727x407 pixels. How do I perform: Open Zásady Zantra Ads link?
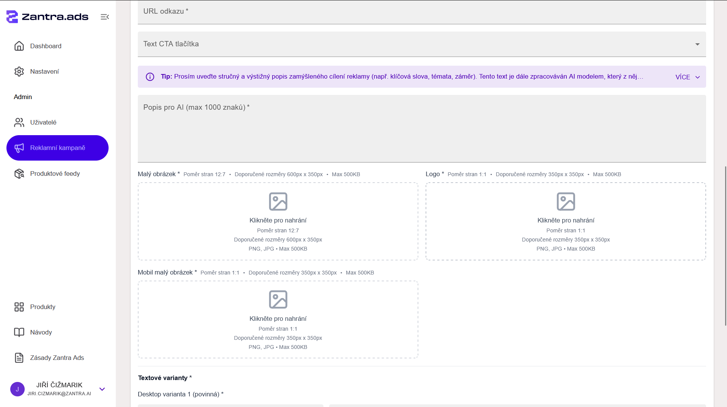coord(57,358)
